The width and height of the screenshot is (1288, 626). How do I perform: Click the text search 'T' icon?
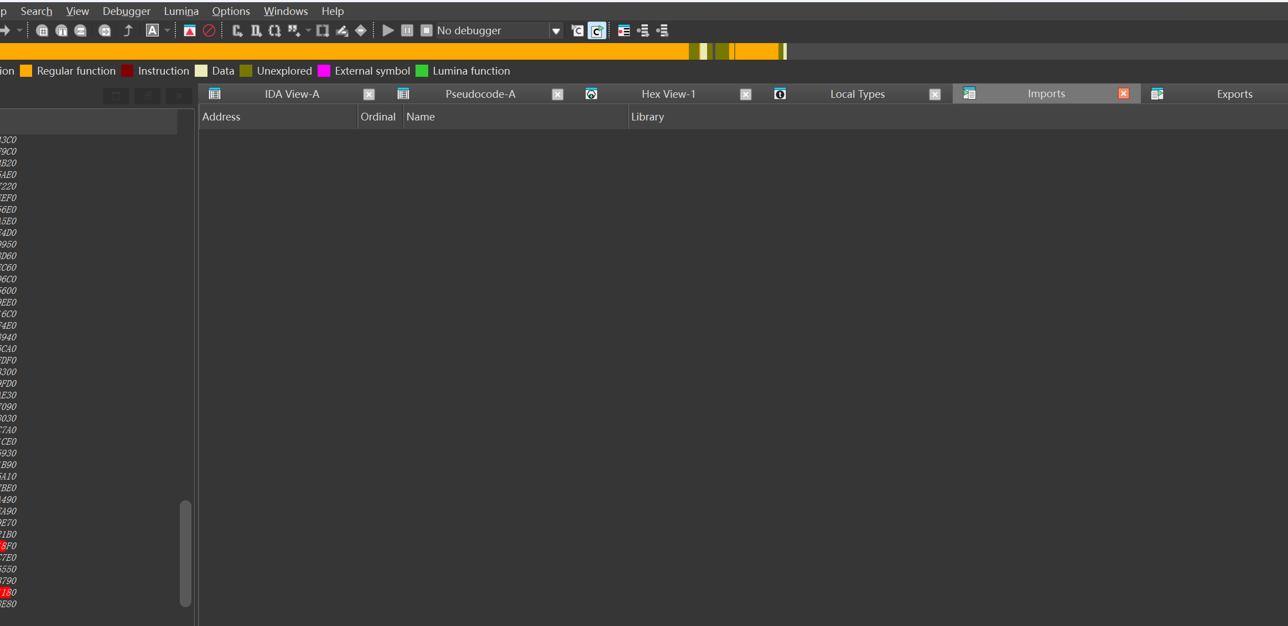tap(62, 30)
